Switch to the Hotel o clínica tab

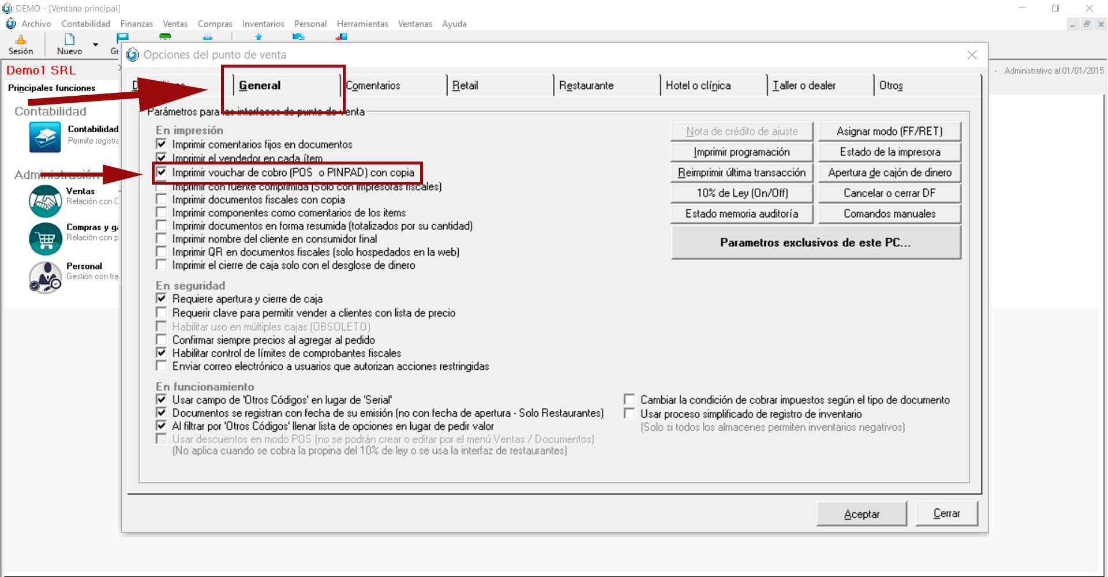698,85
